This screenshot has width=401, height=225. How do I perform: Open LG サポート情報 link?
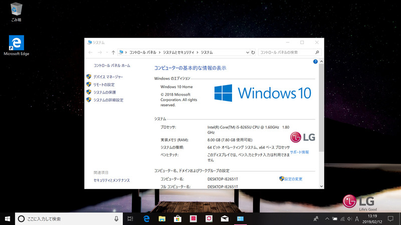[299, 152]
